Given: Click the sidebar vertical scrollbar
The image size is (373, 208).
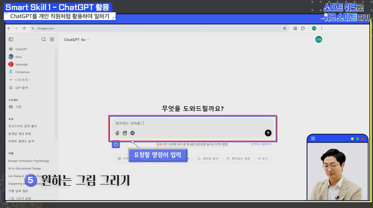Looking at the screenshot, I should coord(56,94).
